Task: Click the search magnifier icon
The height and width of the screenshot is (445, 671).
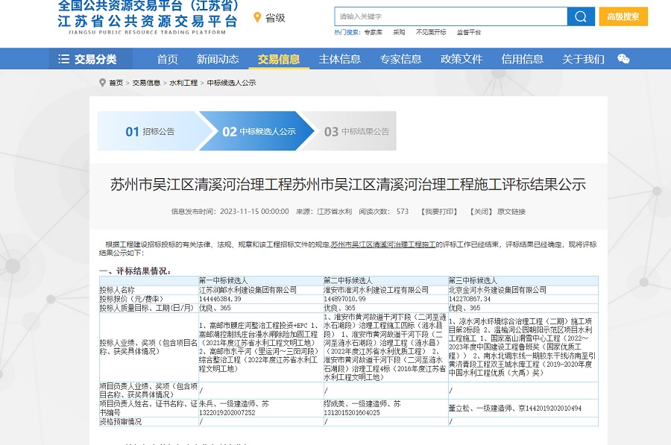Action: (580, 16)
